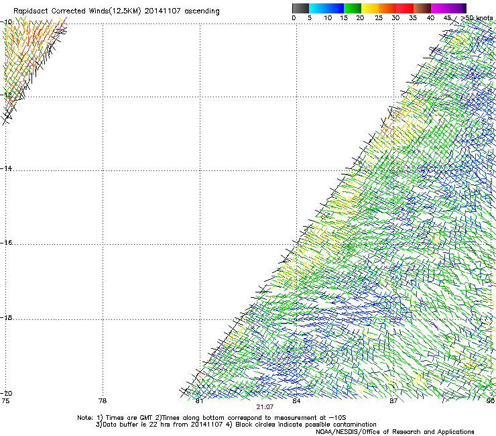Click the red 30-35 knots legend segment
The width and height of the screenshot is (496, 436).
[x=405, y=8]
